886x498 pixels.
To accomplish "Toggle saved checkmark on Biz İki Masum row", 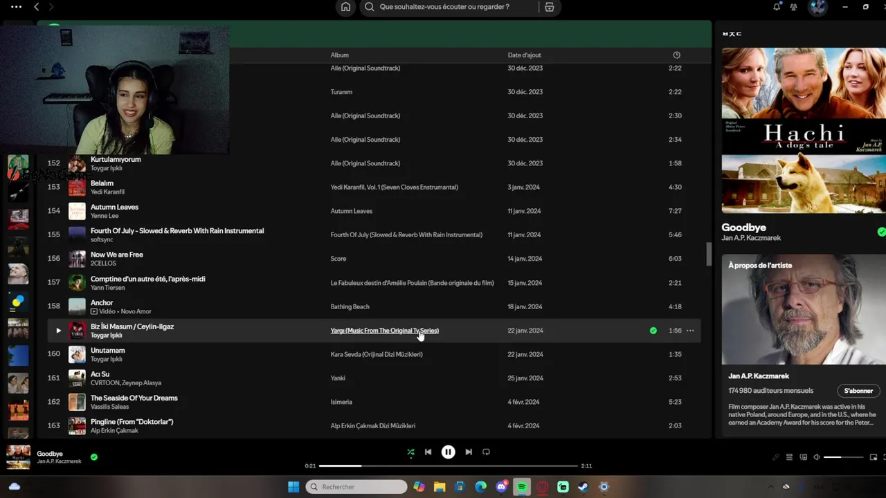I will (x=653, y=331).
